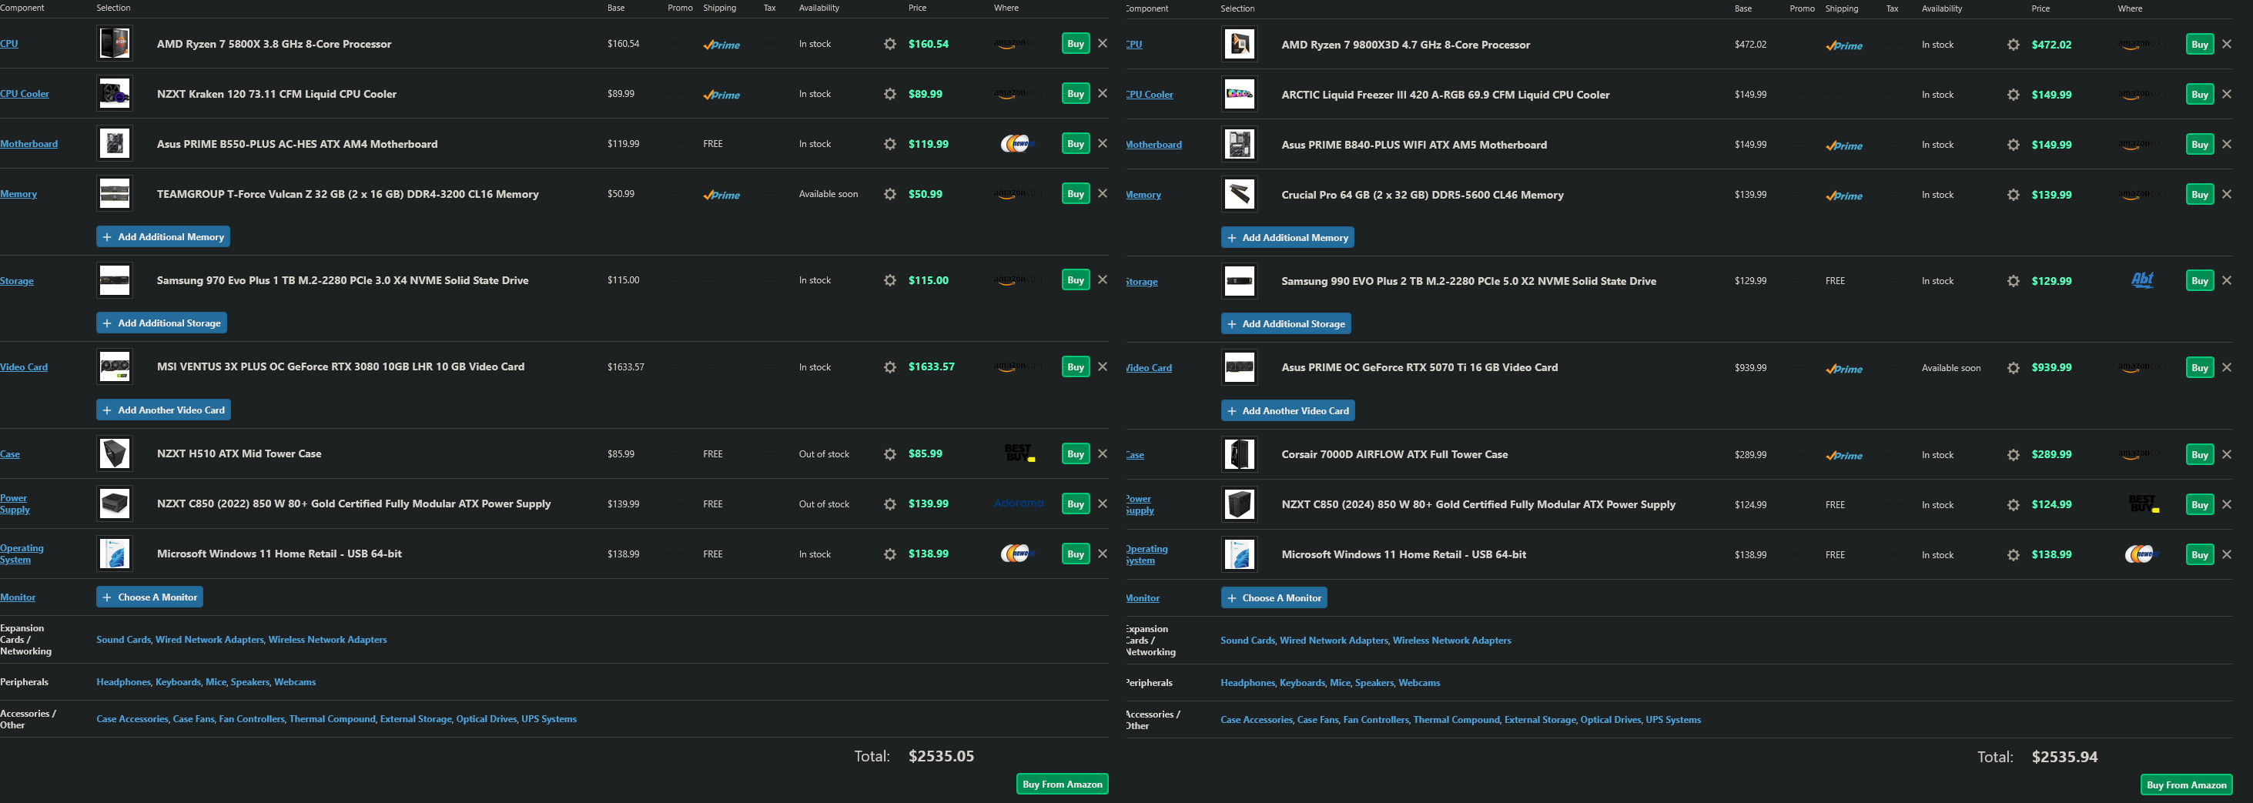Add Additional Memory in left list

162,237
